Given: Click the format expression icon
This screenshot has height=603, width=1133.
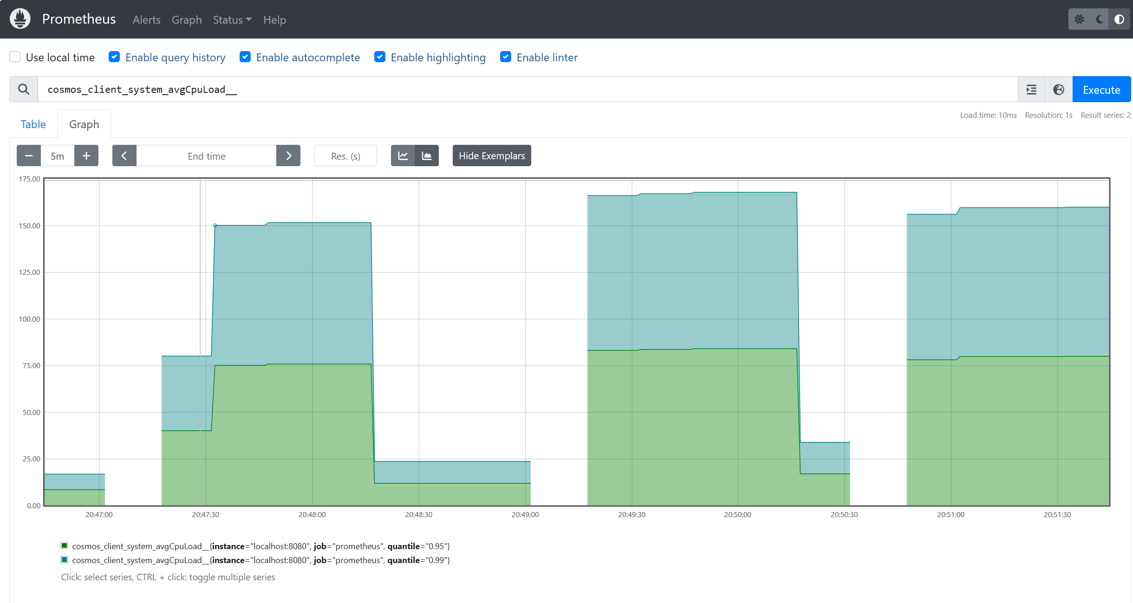Looking at the screenshot, I should pos(1031,90).
